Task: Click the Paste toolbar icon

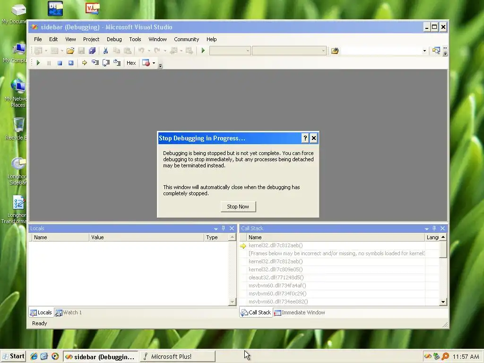Action: (x=127, y=51)
